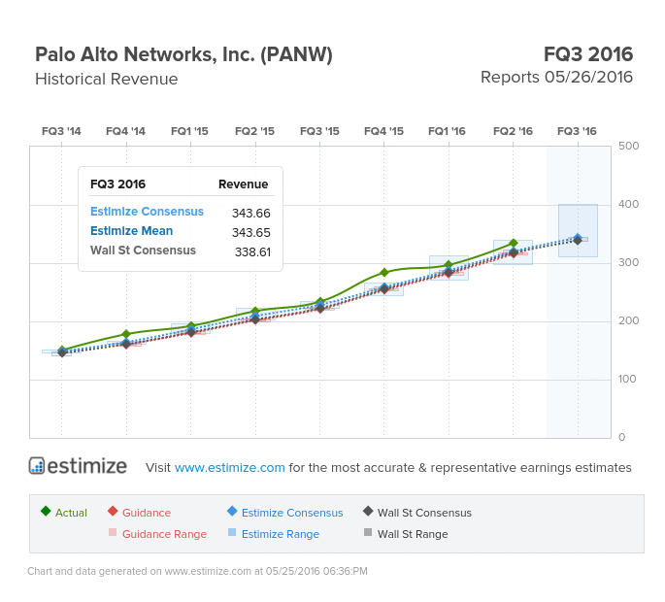Click the Wall St Consensus tooltip label
Viewport: 665px width, 602px height.
click(144, 251)
